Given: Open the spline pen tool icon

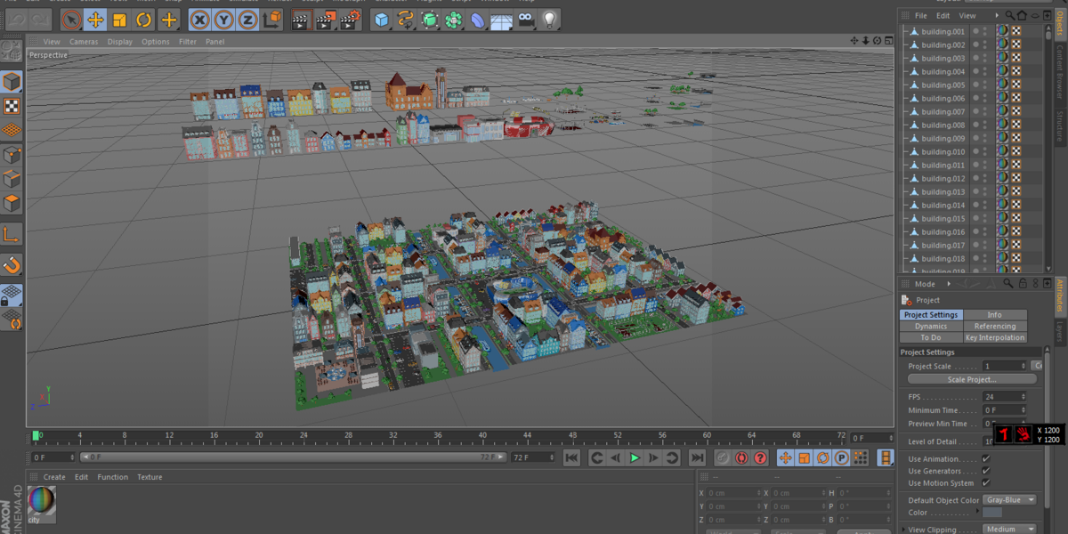Looking at the screenshot, I should pos(406,19).
